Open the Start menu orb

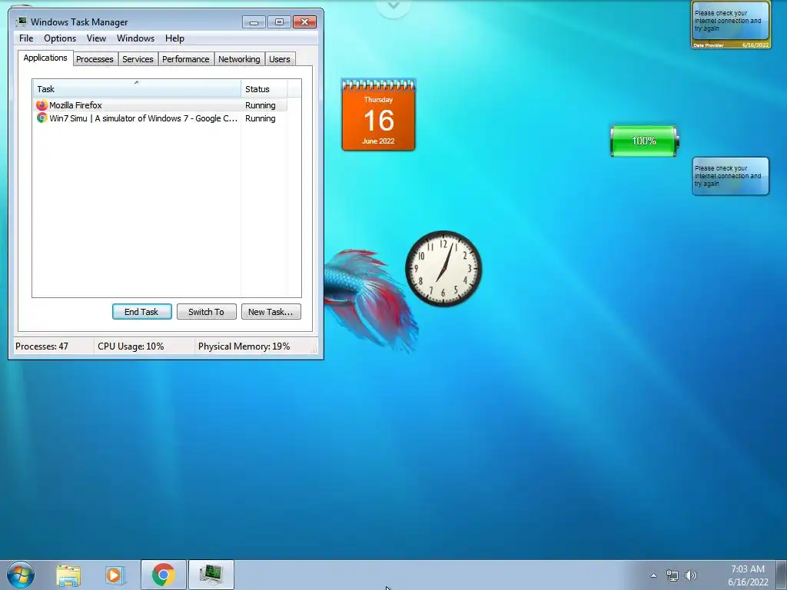21,575
